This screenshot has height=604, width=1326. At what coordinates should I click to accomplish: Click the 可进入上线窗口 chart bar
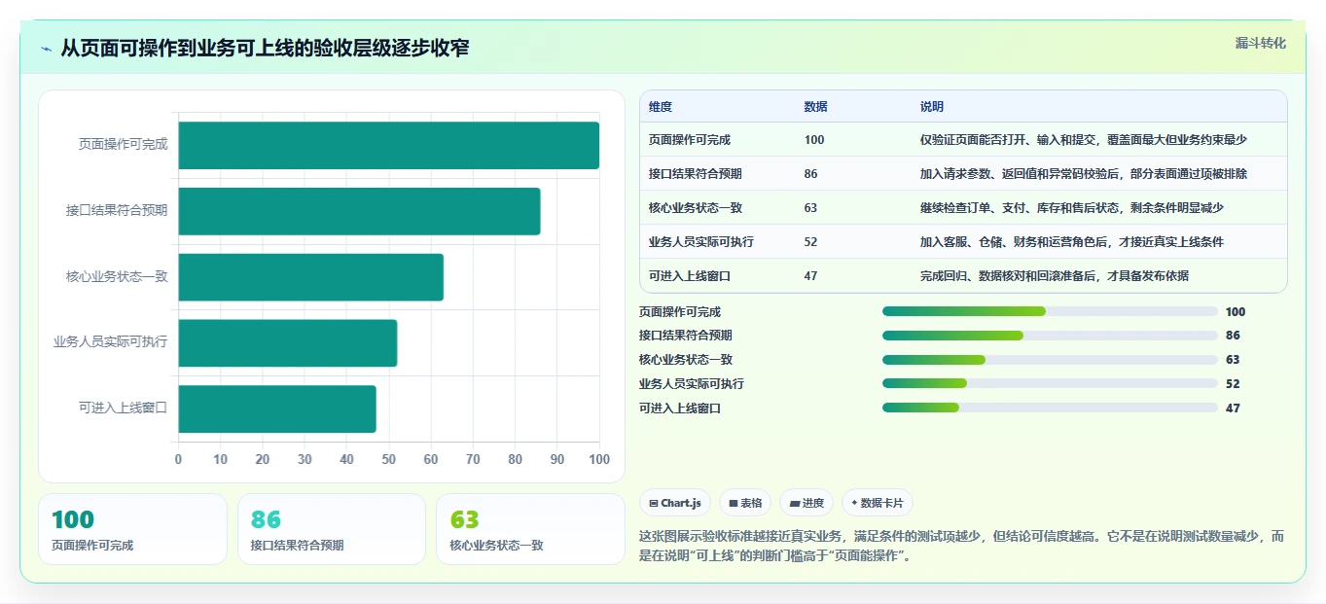276,409
